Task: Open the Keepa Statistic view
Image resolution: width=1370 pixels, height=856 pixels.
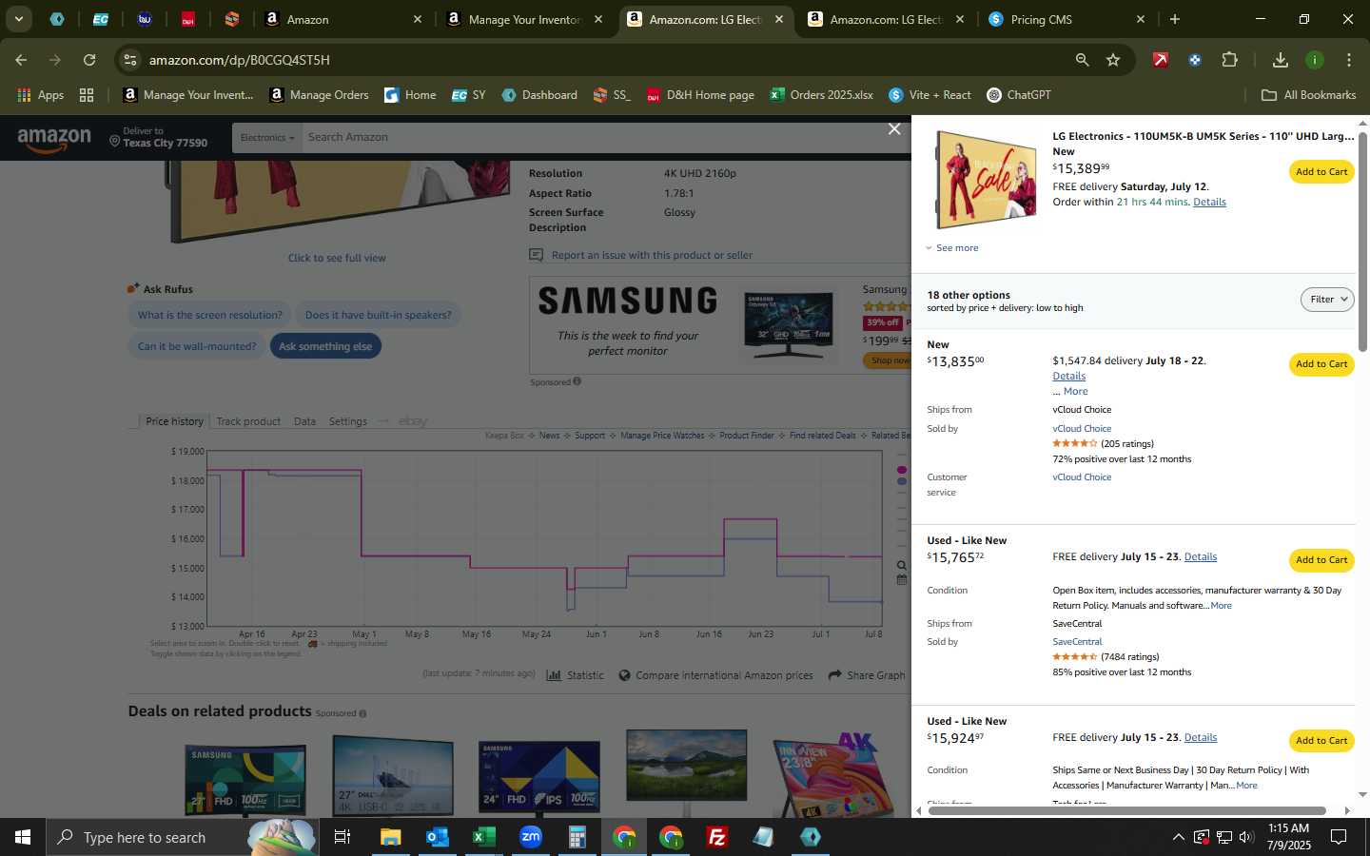Action: (x=576, y=675)
